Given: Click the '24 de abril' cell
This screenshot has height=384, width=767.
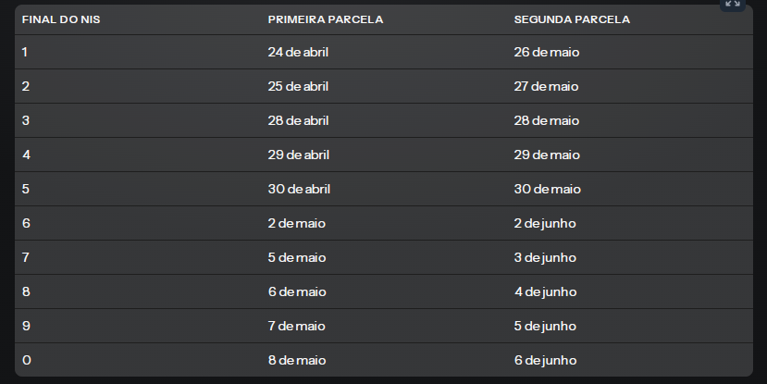Looking at the screenshot, I should (x=298, y=52).
